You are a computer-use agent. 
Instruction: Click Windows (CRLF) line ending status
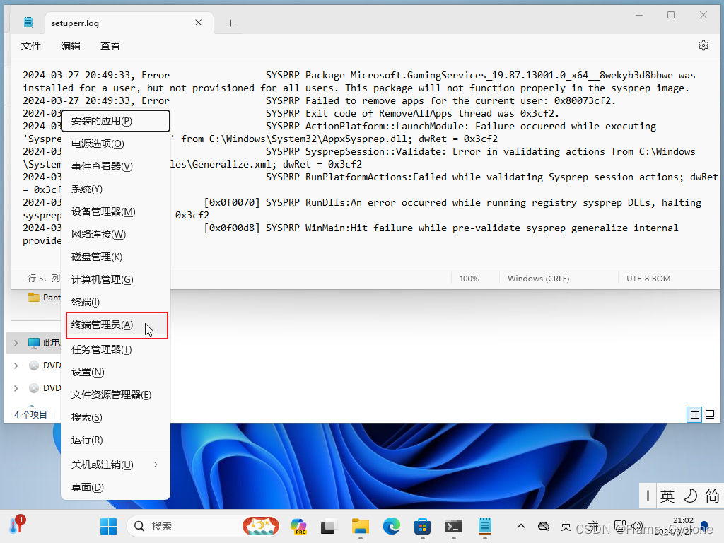click(x=538, y=279)
